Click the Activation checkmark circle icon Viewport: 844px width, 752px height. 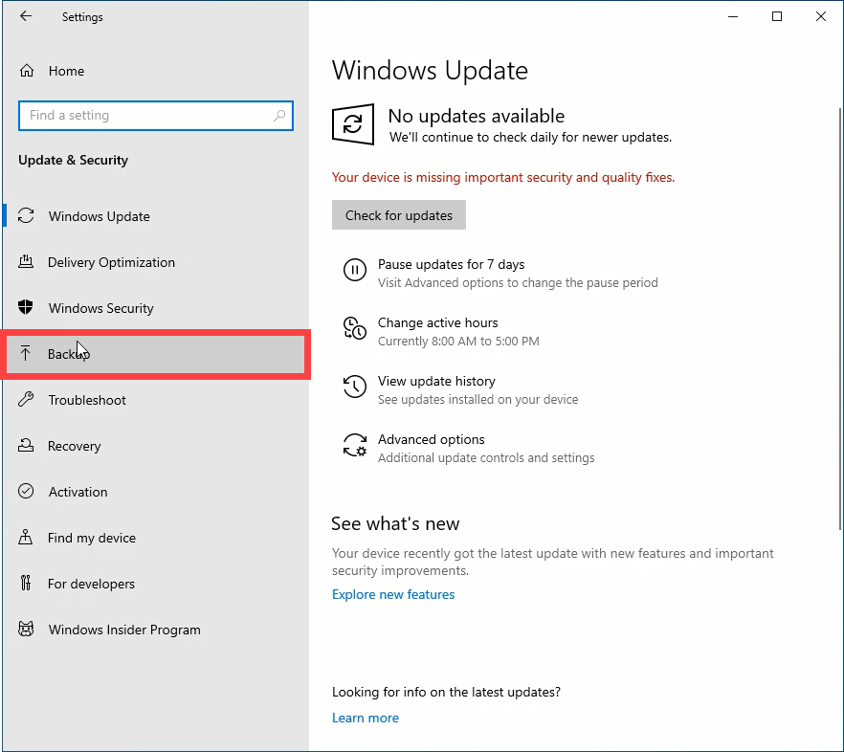coord(26,492)
